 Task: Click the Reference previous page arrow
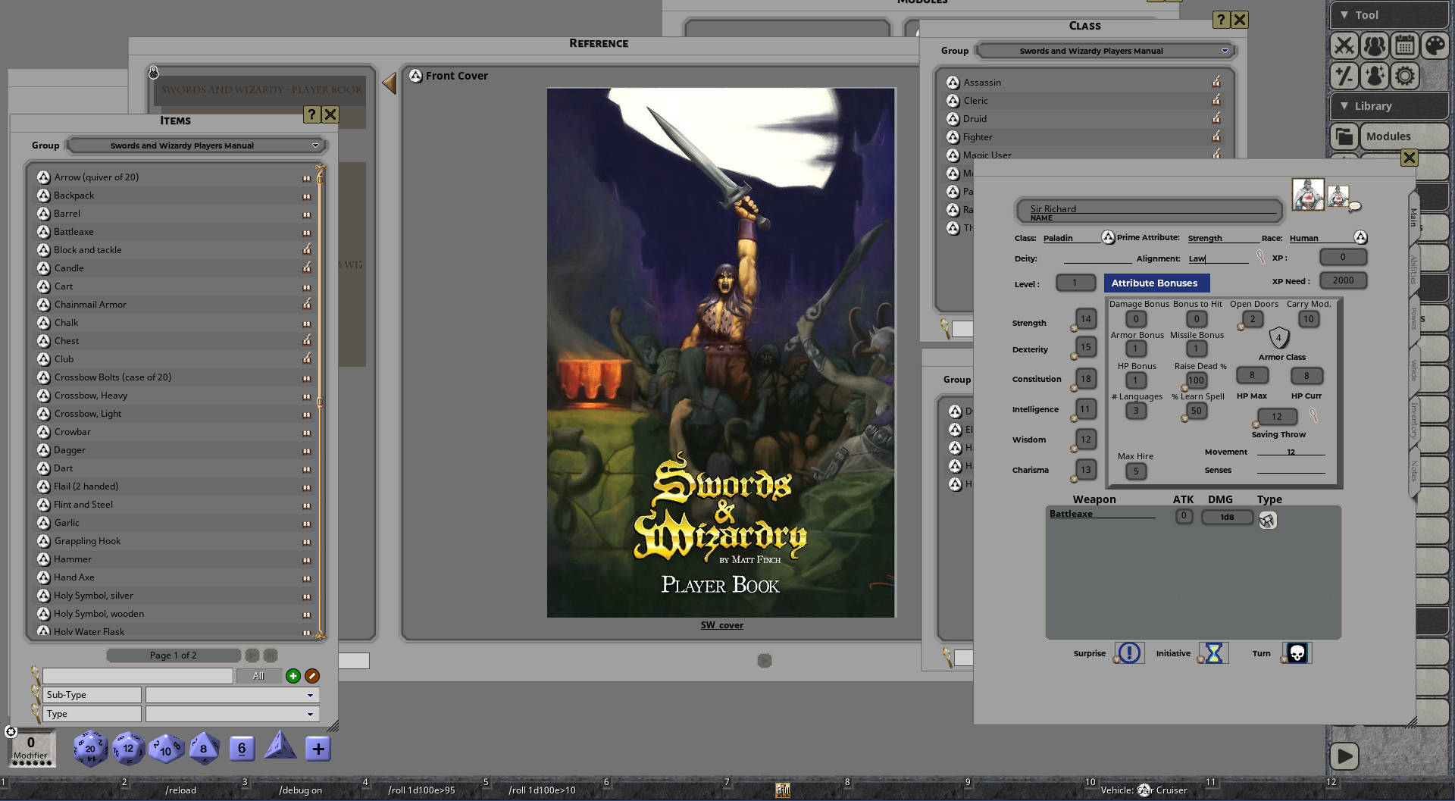click(x=390, y=83)
